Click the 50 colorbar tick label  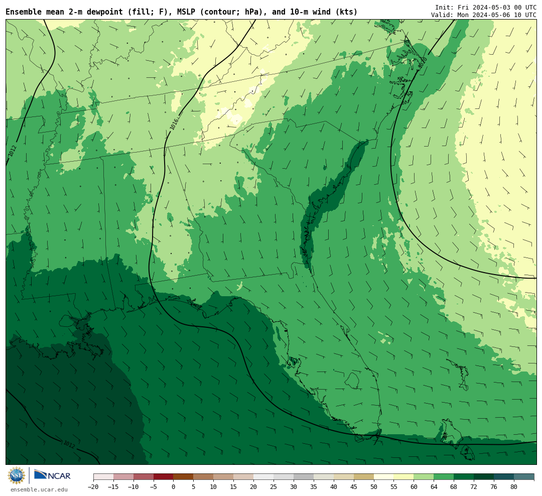374,486
